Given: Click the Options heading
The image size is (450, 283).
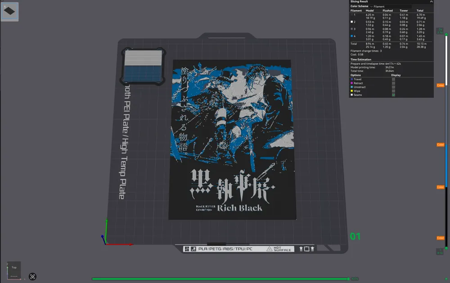Looking at the screenshot, I should (355, 75).
